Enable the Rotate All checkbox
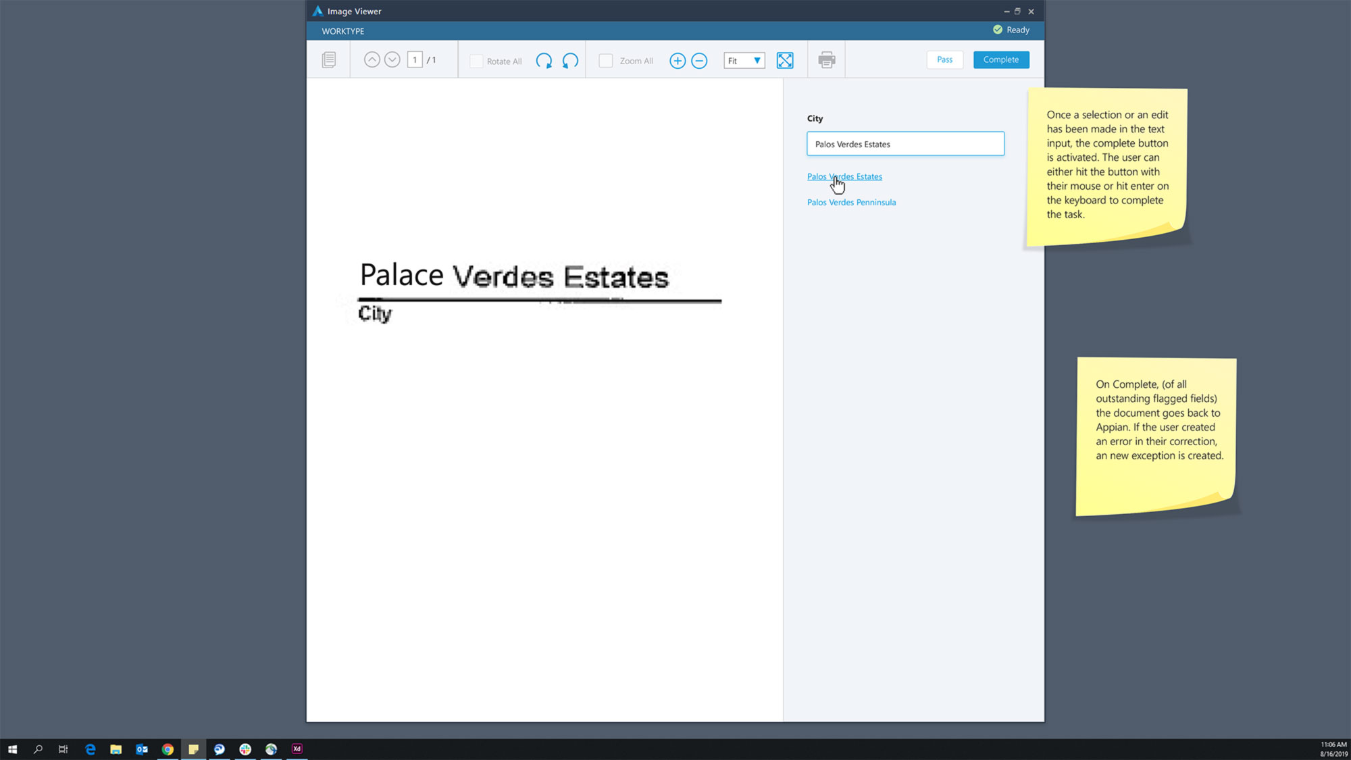 click(476, 61)
